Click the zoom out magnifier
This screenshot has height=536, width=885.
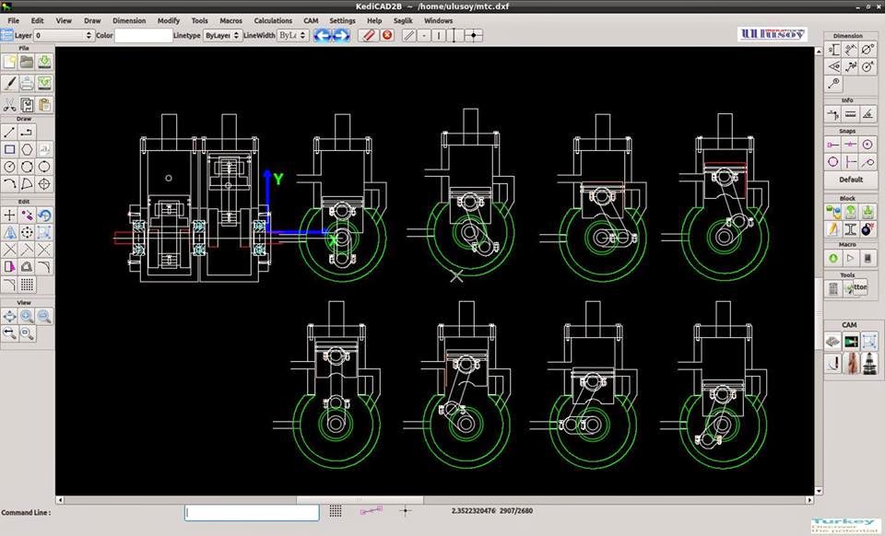click(x=44, y=316)
